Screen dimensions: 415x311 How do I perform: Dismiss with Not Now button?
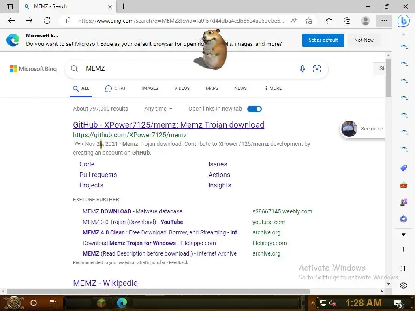point(364,40)
